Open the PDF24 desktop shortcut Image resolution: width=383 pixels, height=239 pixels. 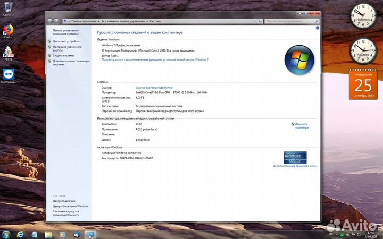click(x=8, y=54)
